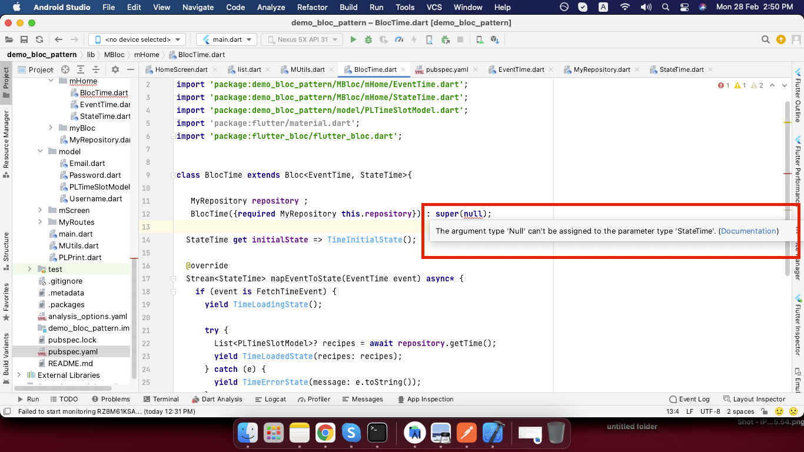
Task: Expand the mScreen folder in project tree
Action: click(41, 210)
